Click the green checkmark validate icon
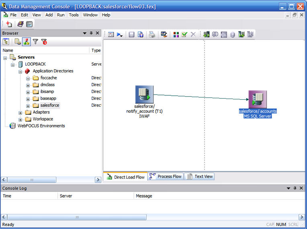Viewport: 307px width, 229px height. point(184,35)
